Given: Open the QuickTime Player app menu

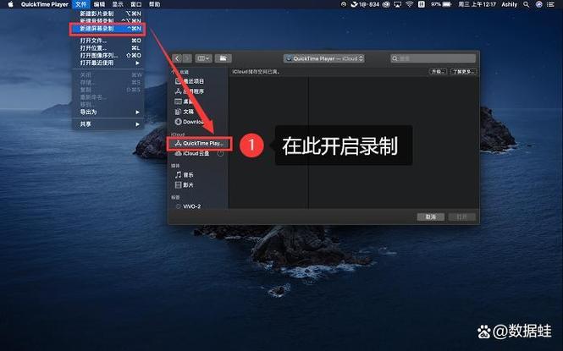Looking at the screenshot, I should [x=45, y=4].
